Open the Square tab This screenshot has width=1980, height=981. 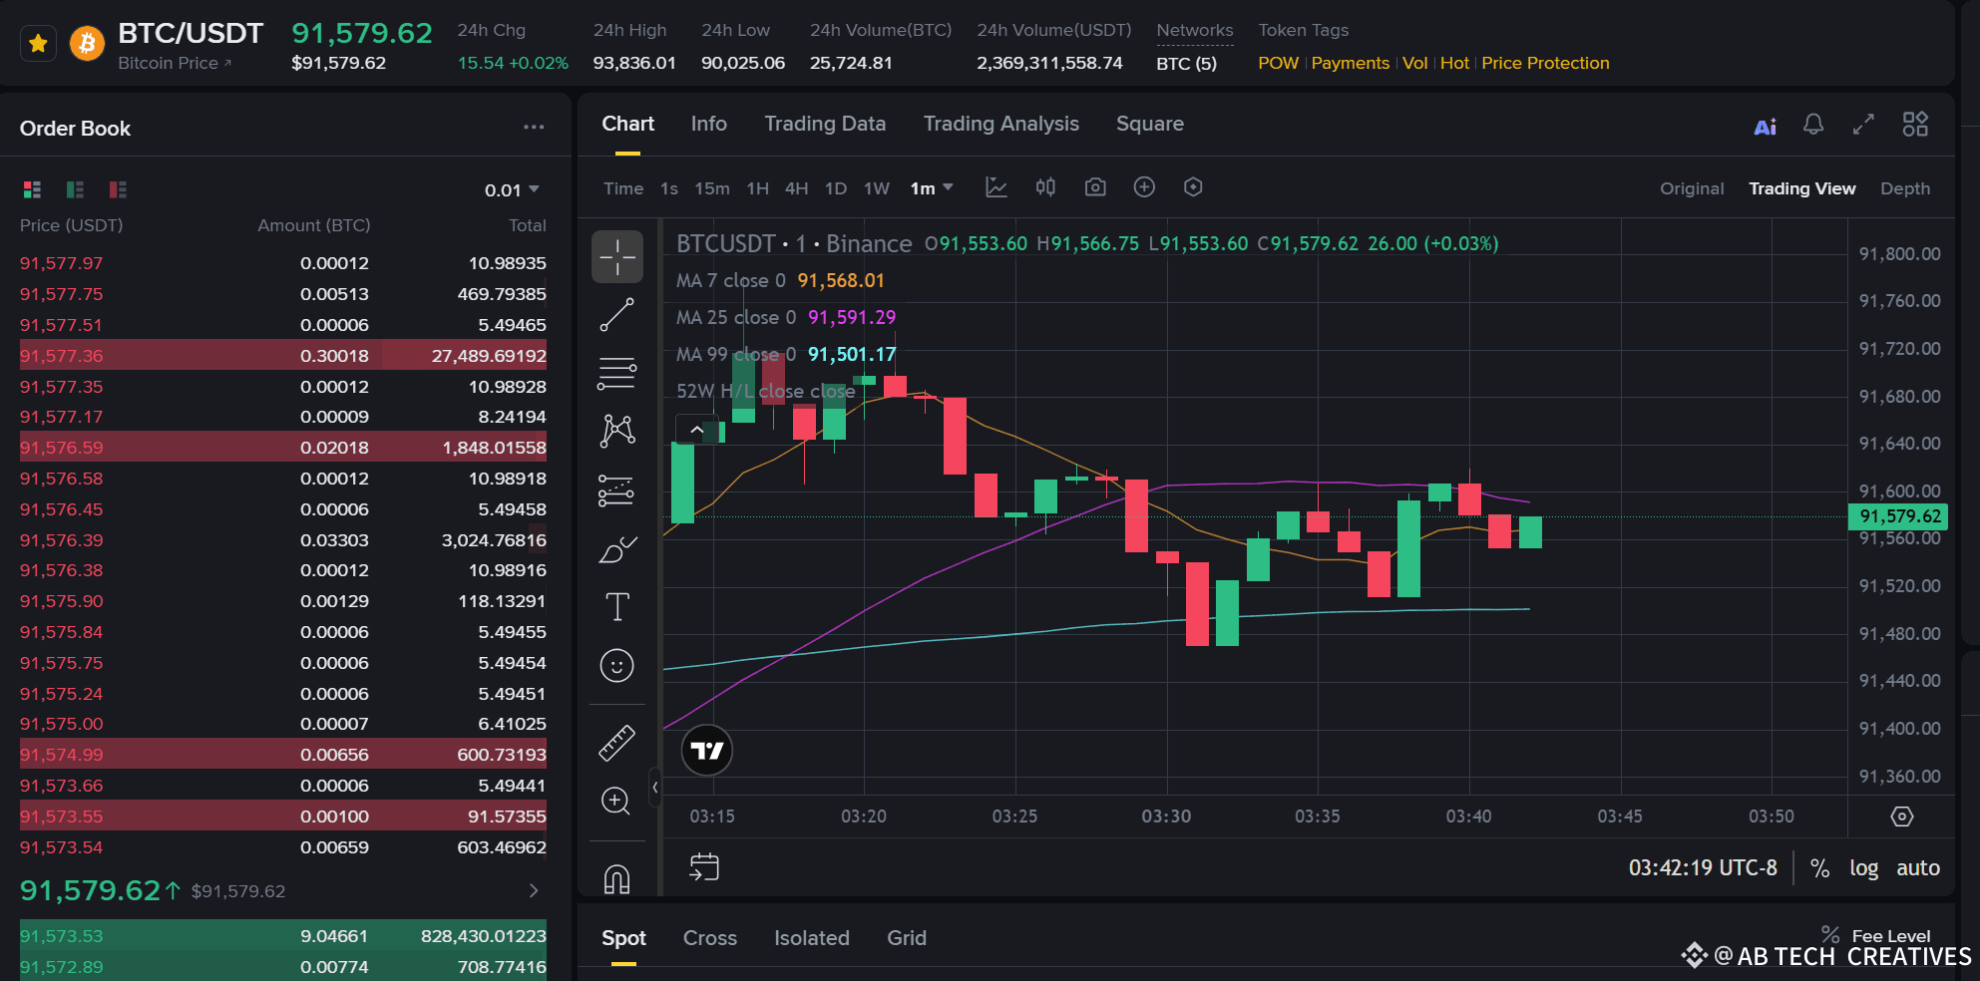(1149, 124)
